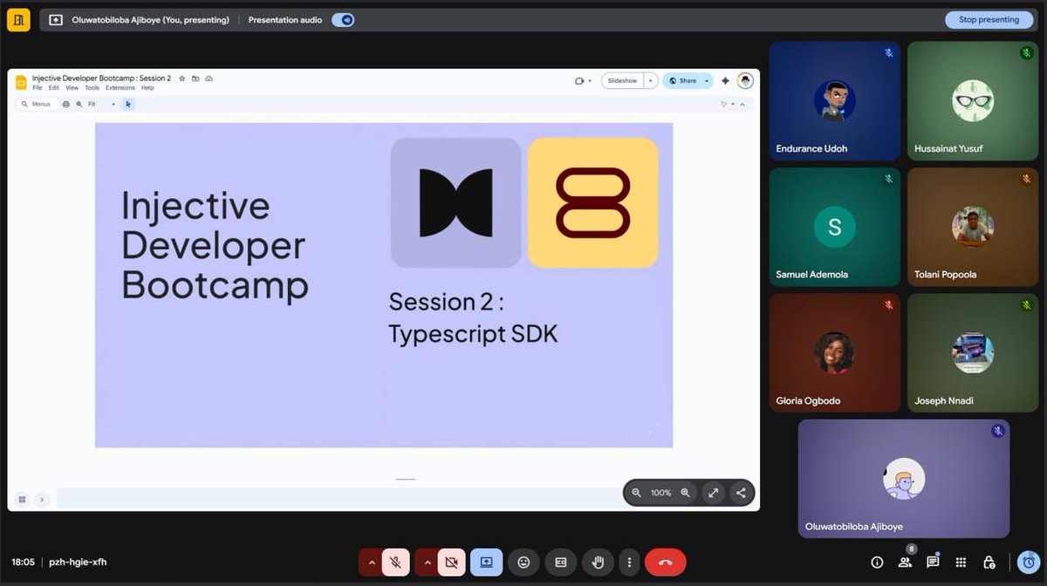The height and width of the screenshot is (586, 1047).
Task: Show the people list
Action: point(905,562)
